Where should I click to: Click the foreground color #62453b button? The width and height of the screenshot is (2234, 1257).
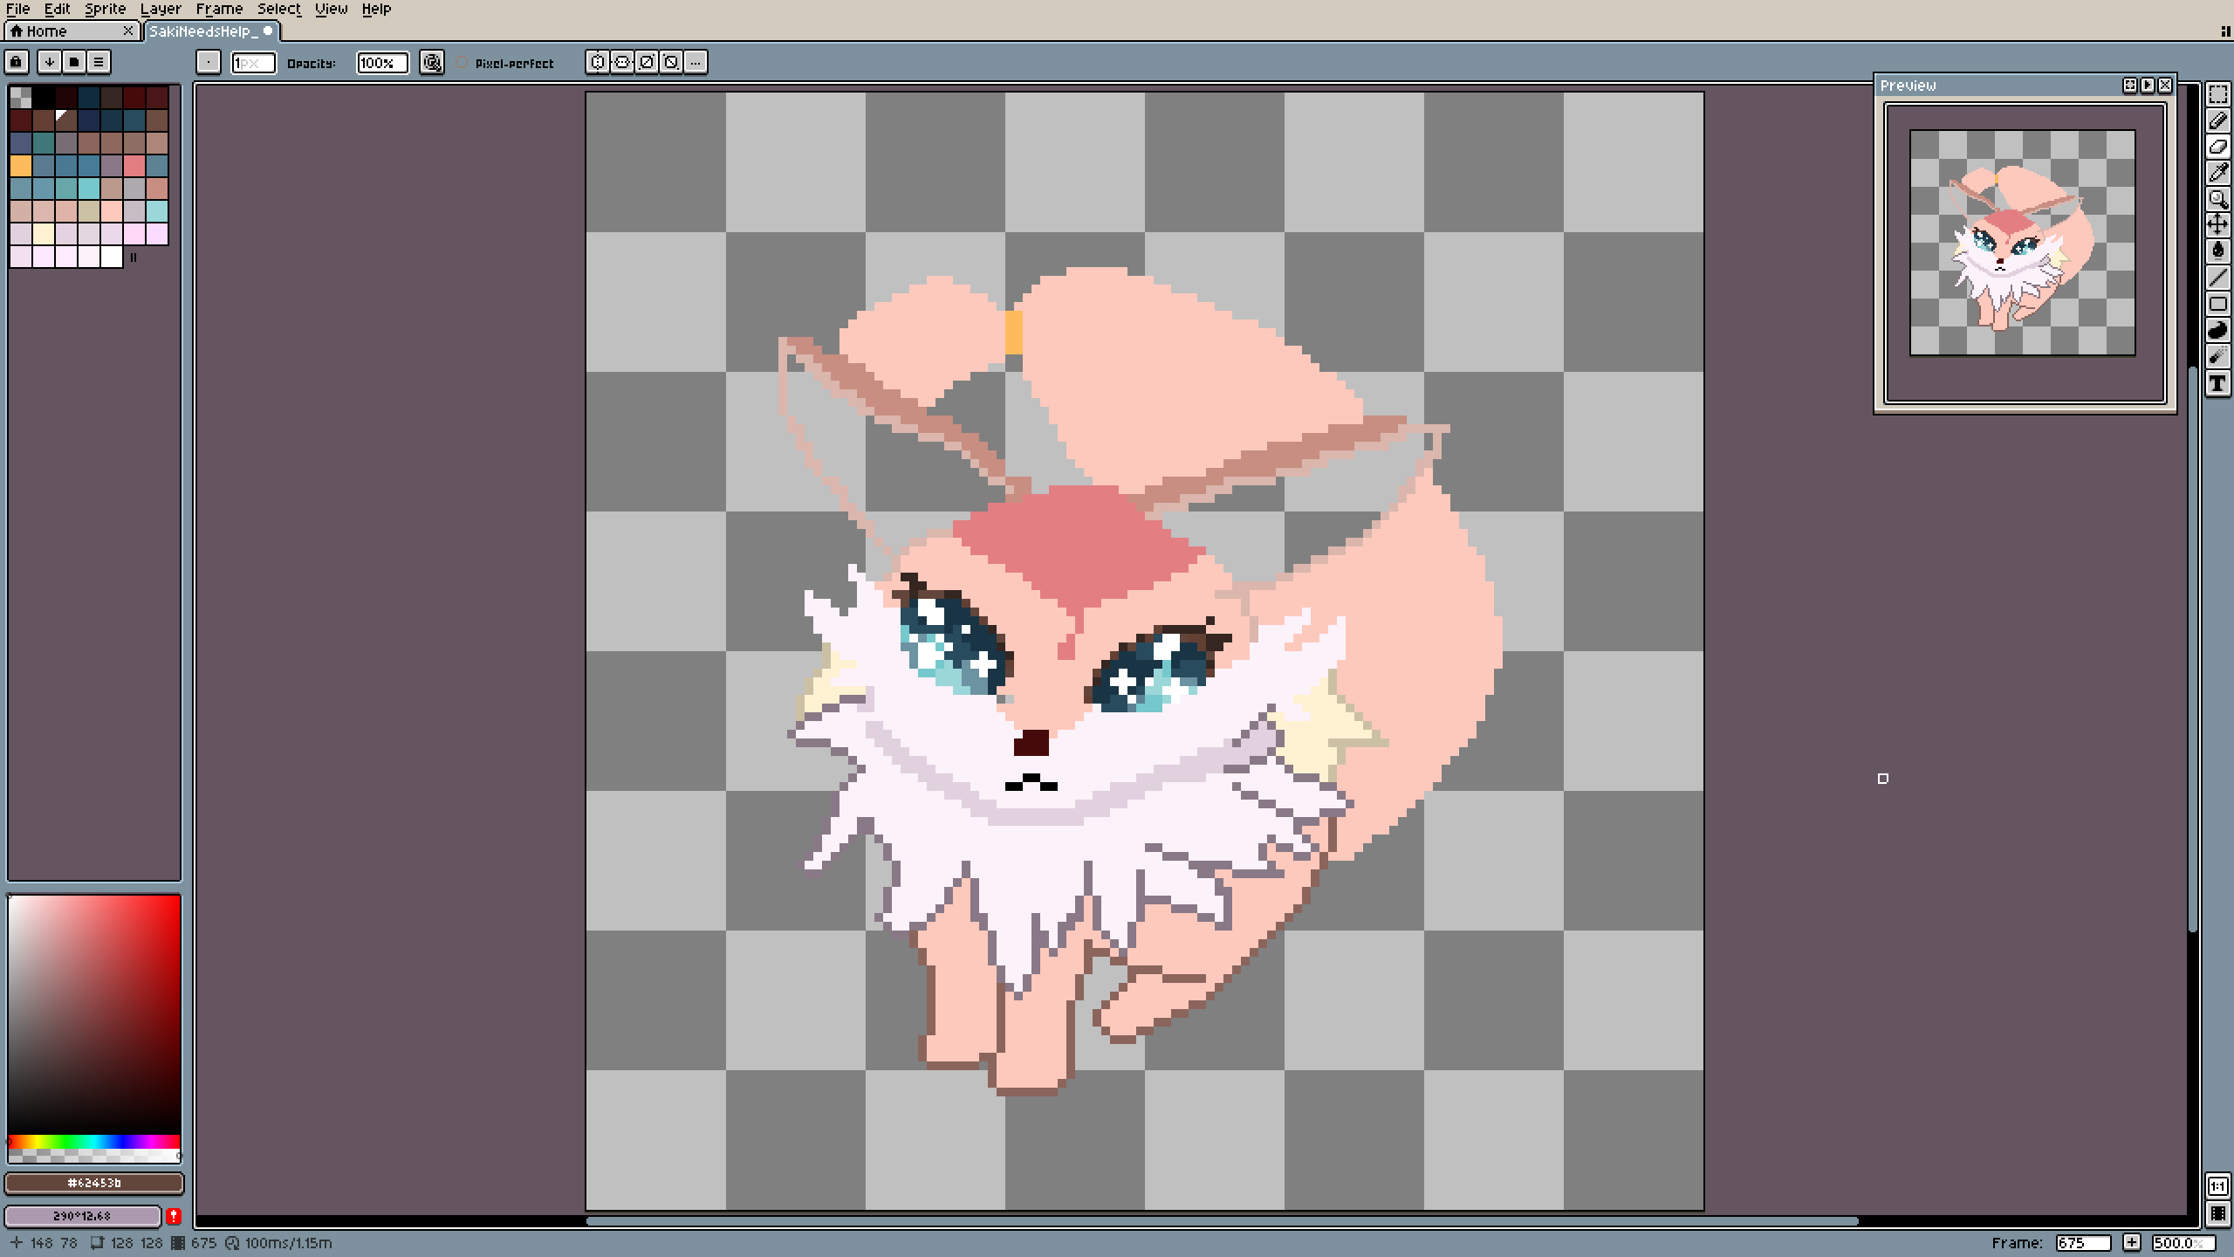pyautogui.click(x=94, y=1183)
